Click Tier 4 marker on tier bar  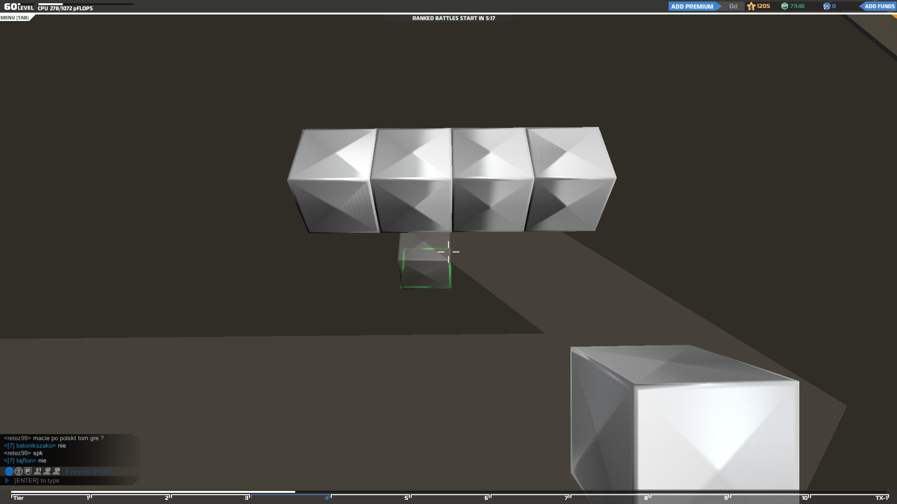327,497
